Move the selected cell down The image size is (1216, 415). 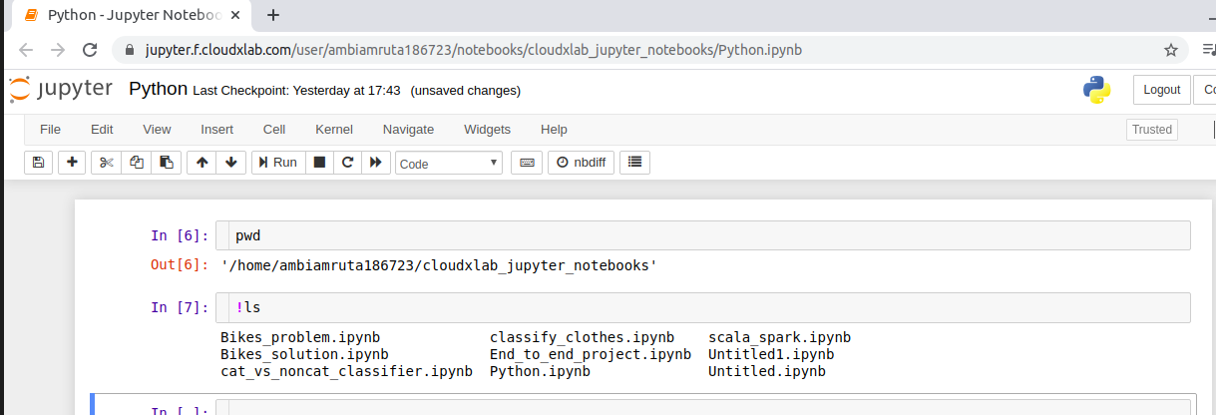(231, 163)
